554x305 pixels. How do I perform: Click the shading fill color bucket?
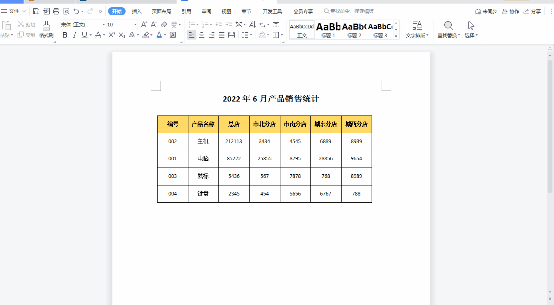[262, 35]
